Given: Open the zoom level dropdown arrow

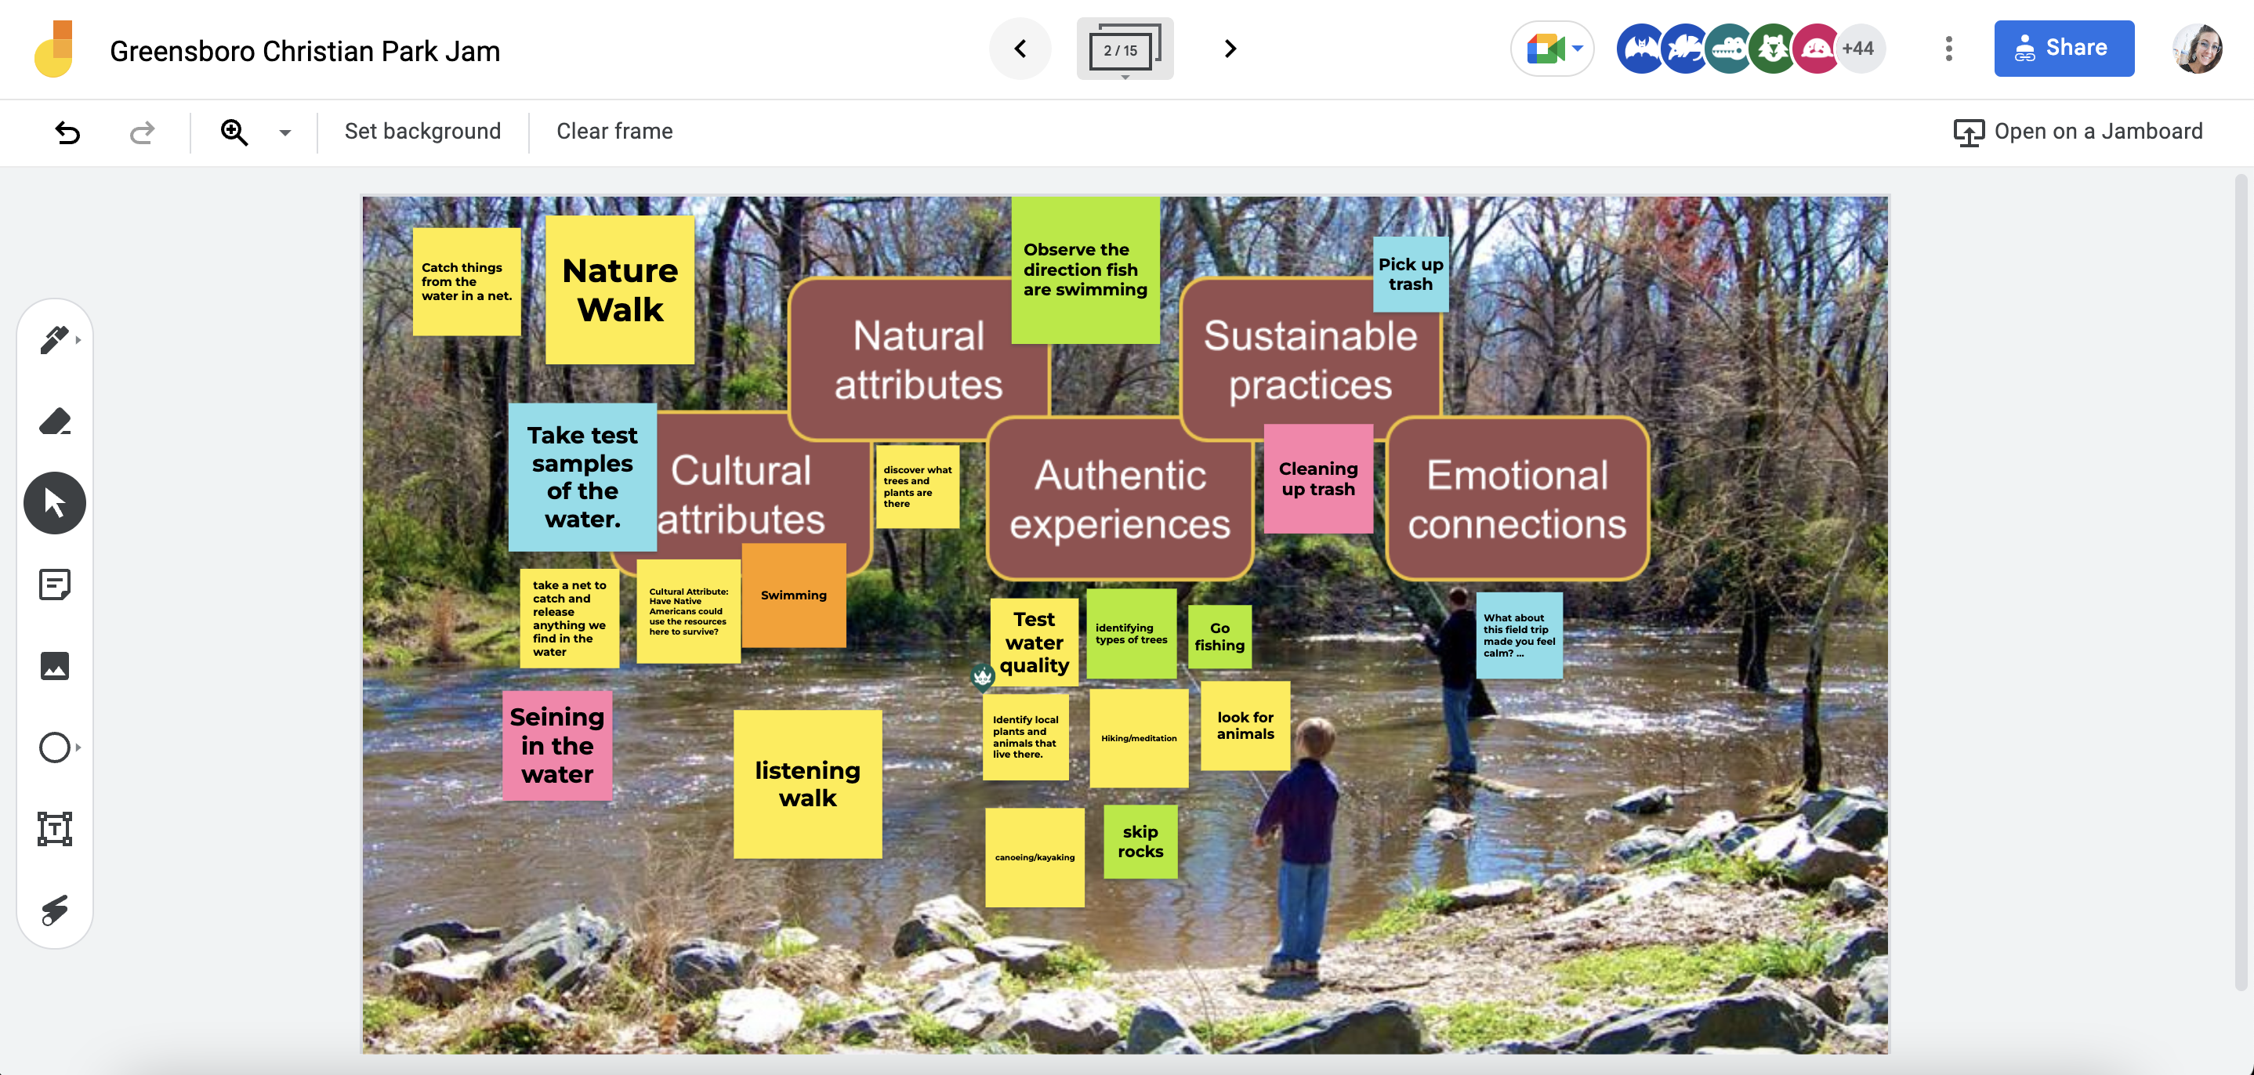Looking at the screenshot, I should [285, 133].
